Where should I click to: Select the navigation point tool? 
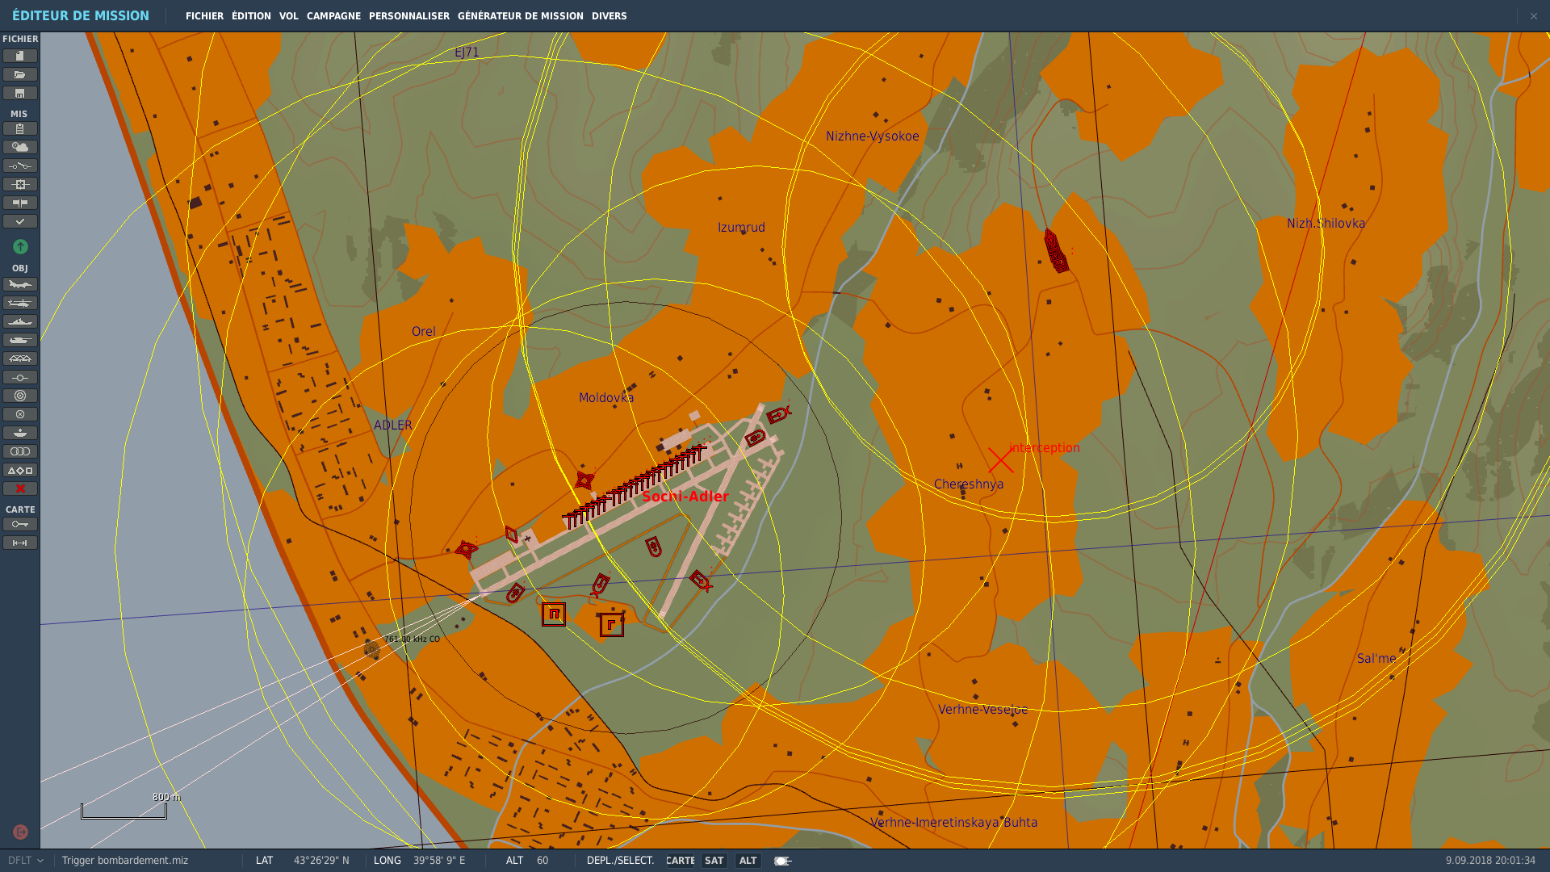pyautogui.click(x=20, y=377)
